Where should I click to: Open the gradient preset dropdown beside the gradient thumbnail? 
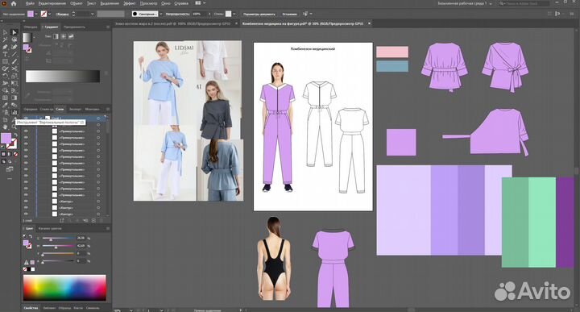34,37
